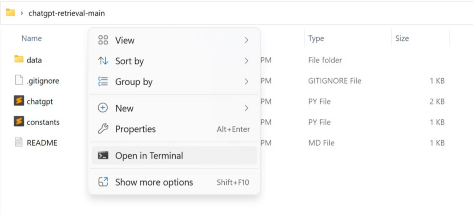This screenshot has width=473, height=215.
Task: Expand the Group by submenu arrow
Action: coord(247,81)
